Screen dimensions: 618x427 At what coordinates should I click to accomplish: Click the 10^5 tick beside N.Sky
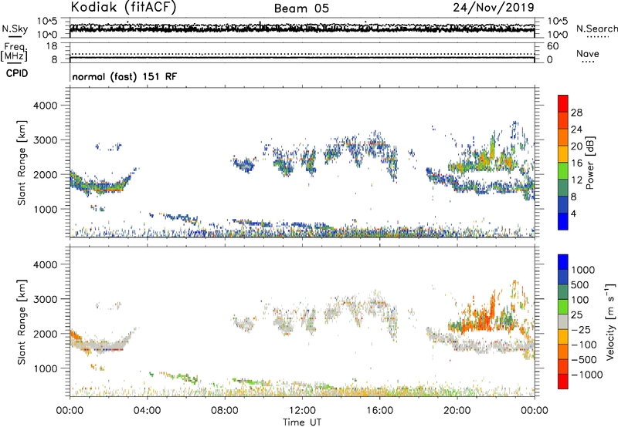coord(47,22)
